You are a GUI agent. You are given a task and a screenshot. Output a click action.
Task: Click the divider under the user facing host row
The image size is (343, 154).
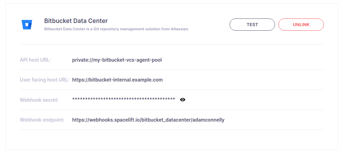tap(172, 90)
